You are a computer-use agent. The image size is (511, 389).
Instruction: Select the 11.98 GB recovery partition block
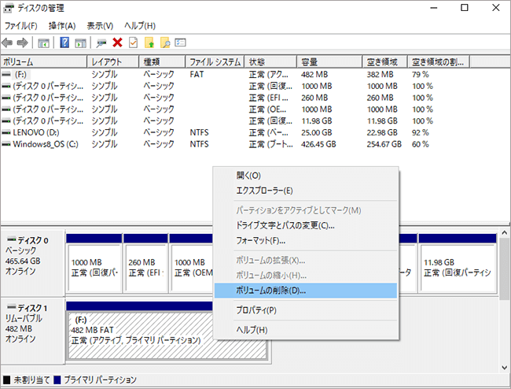tap(458, 263)
